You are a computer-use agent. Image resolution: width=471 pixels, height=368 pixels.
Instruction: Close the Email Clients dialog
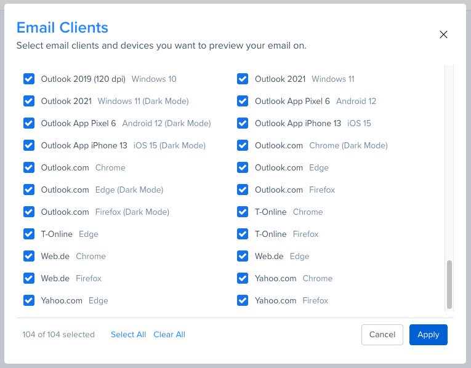tap(443, 34)
